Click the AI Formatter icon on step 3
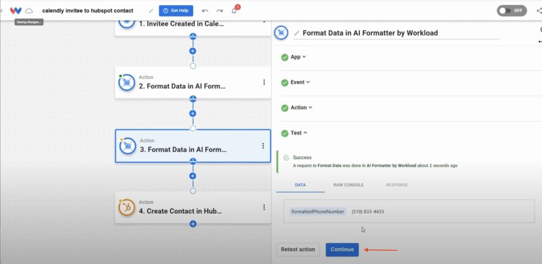This screenshot has width=542, height=264. tap(128, 146)
